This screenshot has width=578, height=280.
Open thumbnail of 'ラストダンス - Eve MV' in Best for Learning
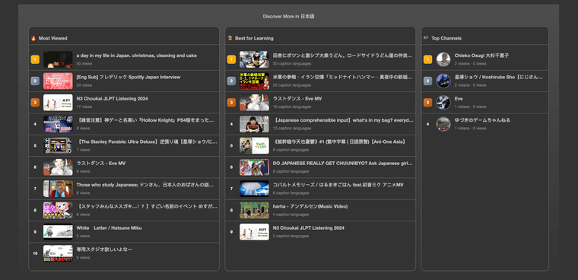click(254, 103)
